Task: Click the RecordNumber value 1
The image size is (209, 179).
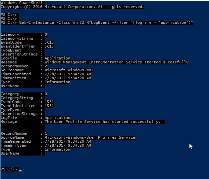Action: [46, 133]
